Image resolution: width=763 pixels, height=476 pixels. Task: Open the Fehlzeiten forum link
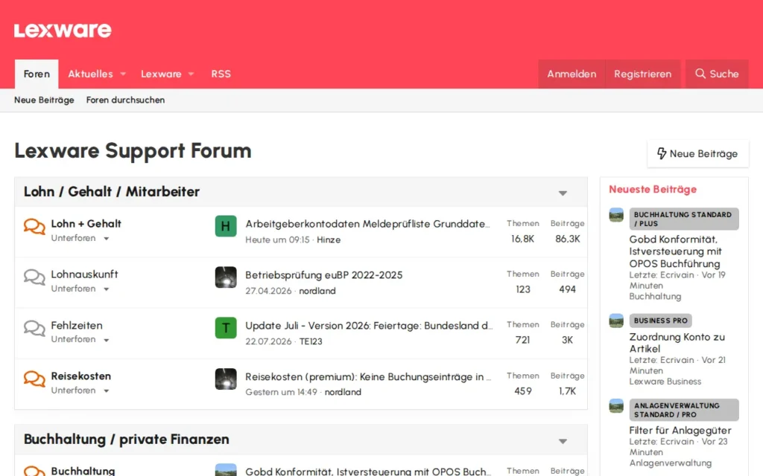[x=77, y=325]
